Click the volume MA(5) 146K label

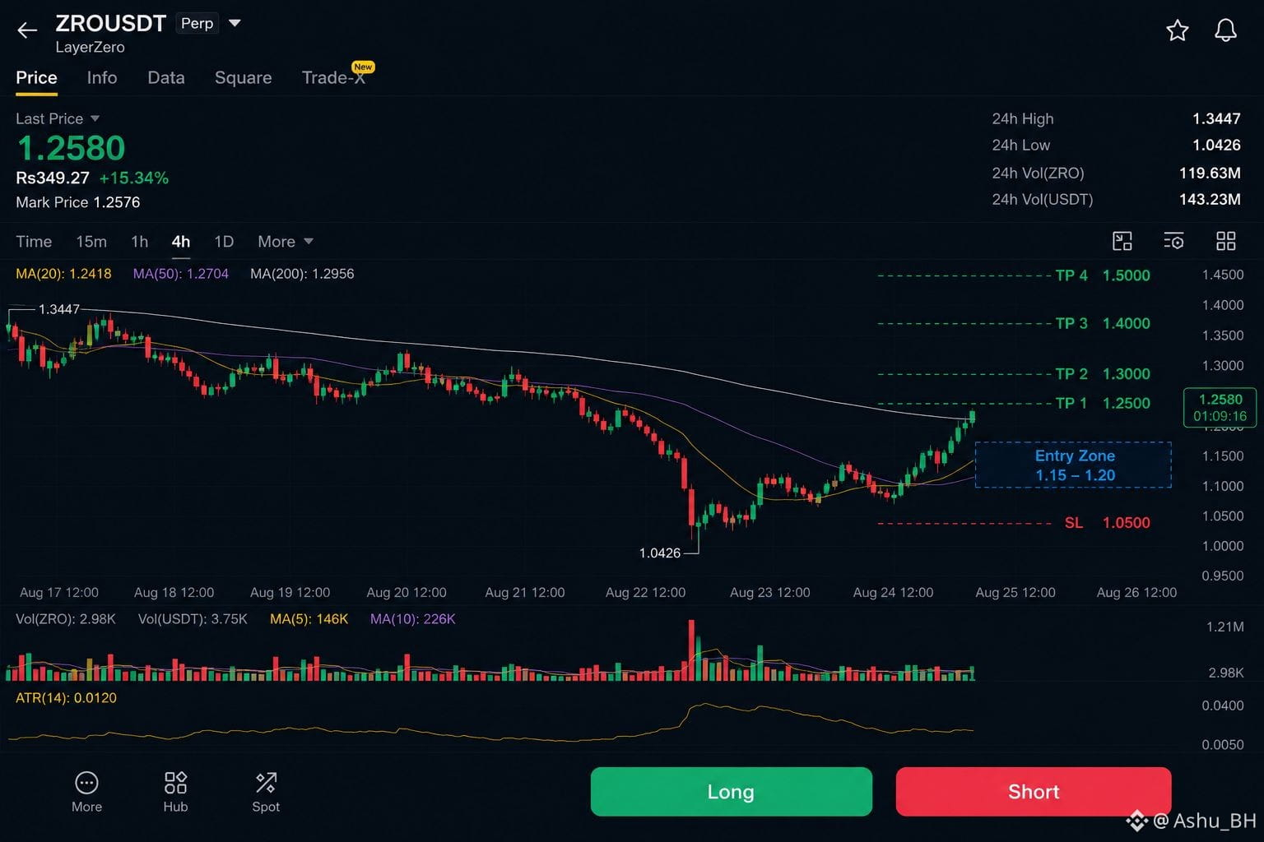click(309, 619)
